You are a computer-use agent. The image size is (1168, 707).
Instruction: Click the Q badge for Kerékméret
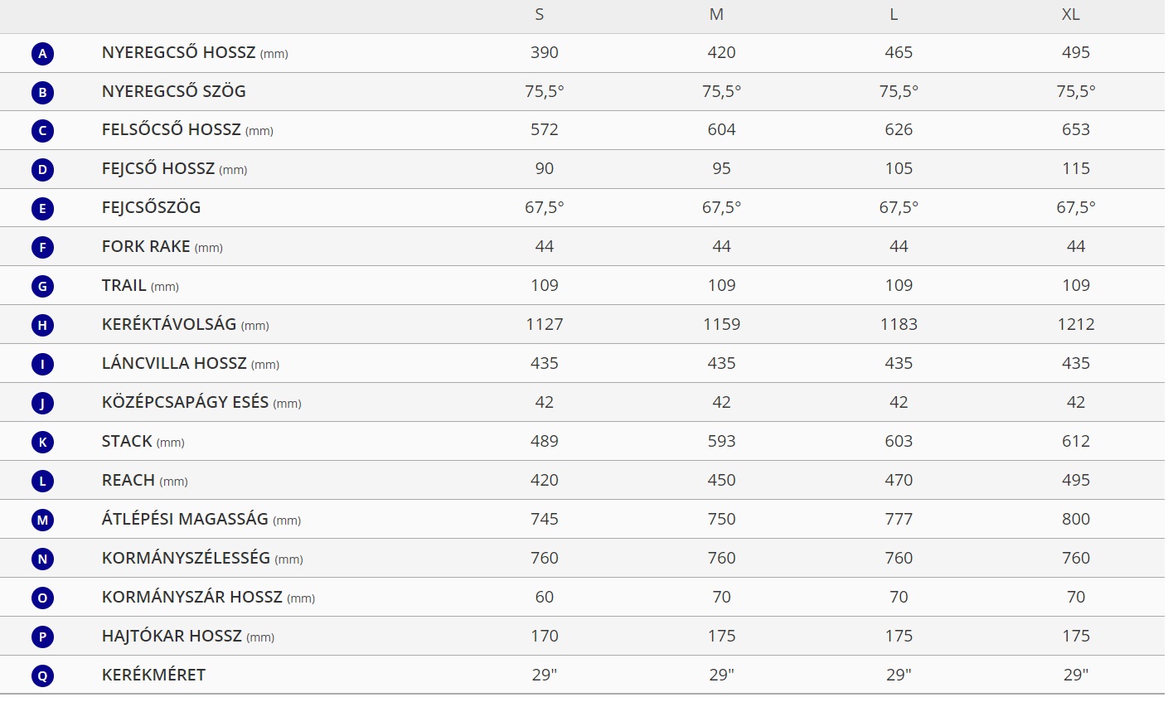point(42,676)
